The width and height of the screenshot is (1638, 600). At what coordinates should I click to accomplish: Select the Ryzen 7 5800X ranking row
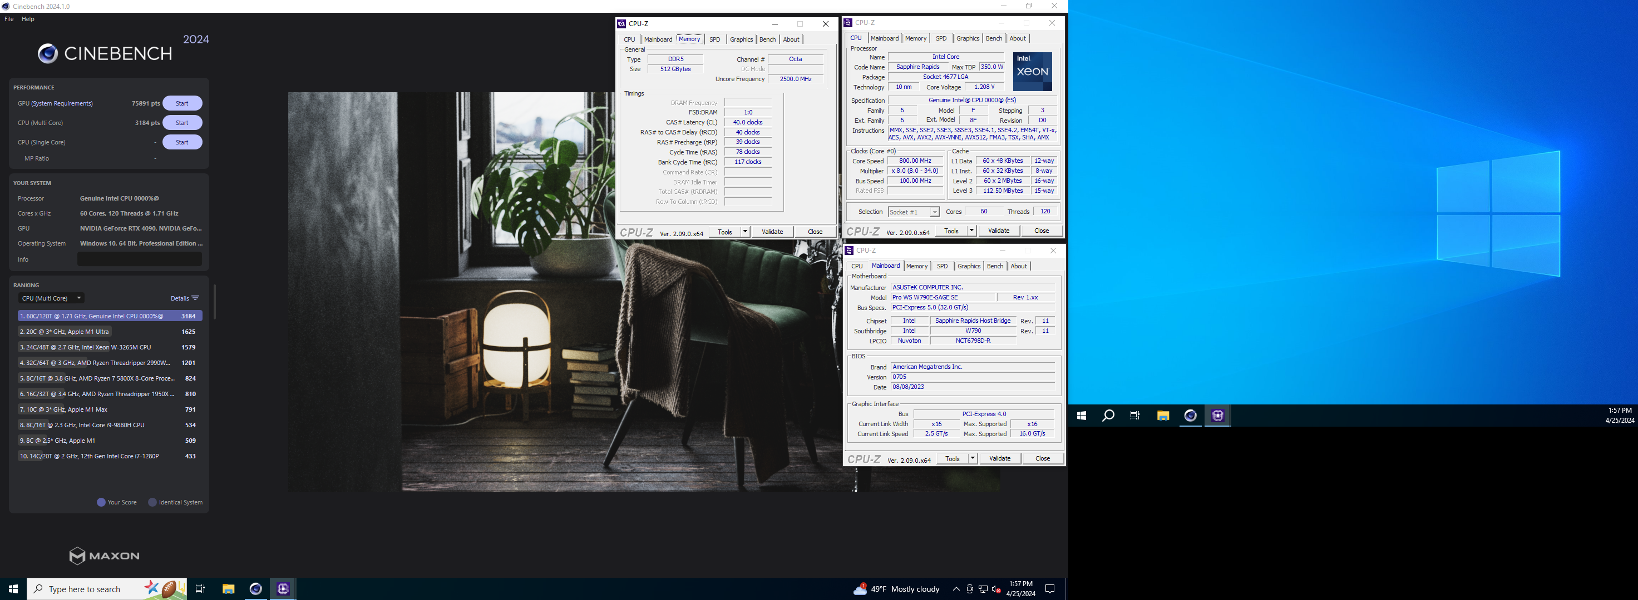tap(110, 378)
